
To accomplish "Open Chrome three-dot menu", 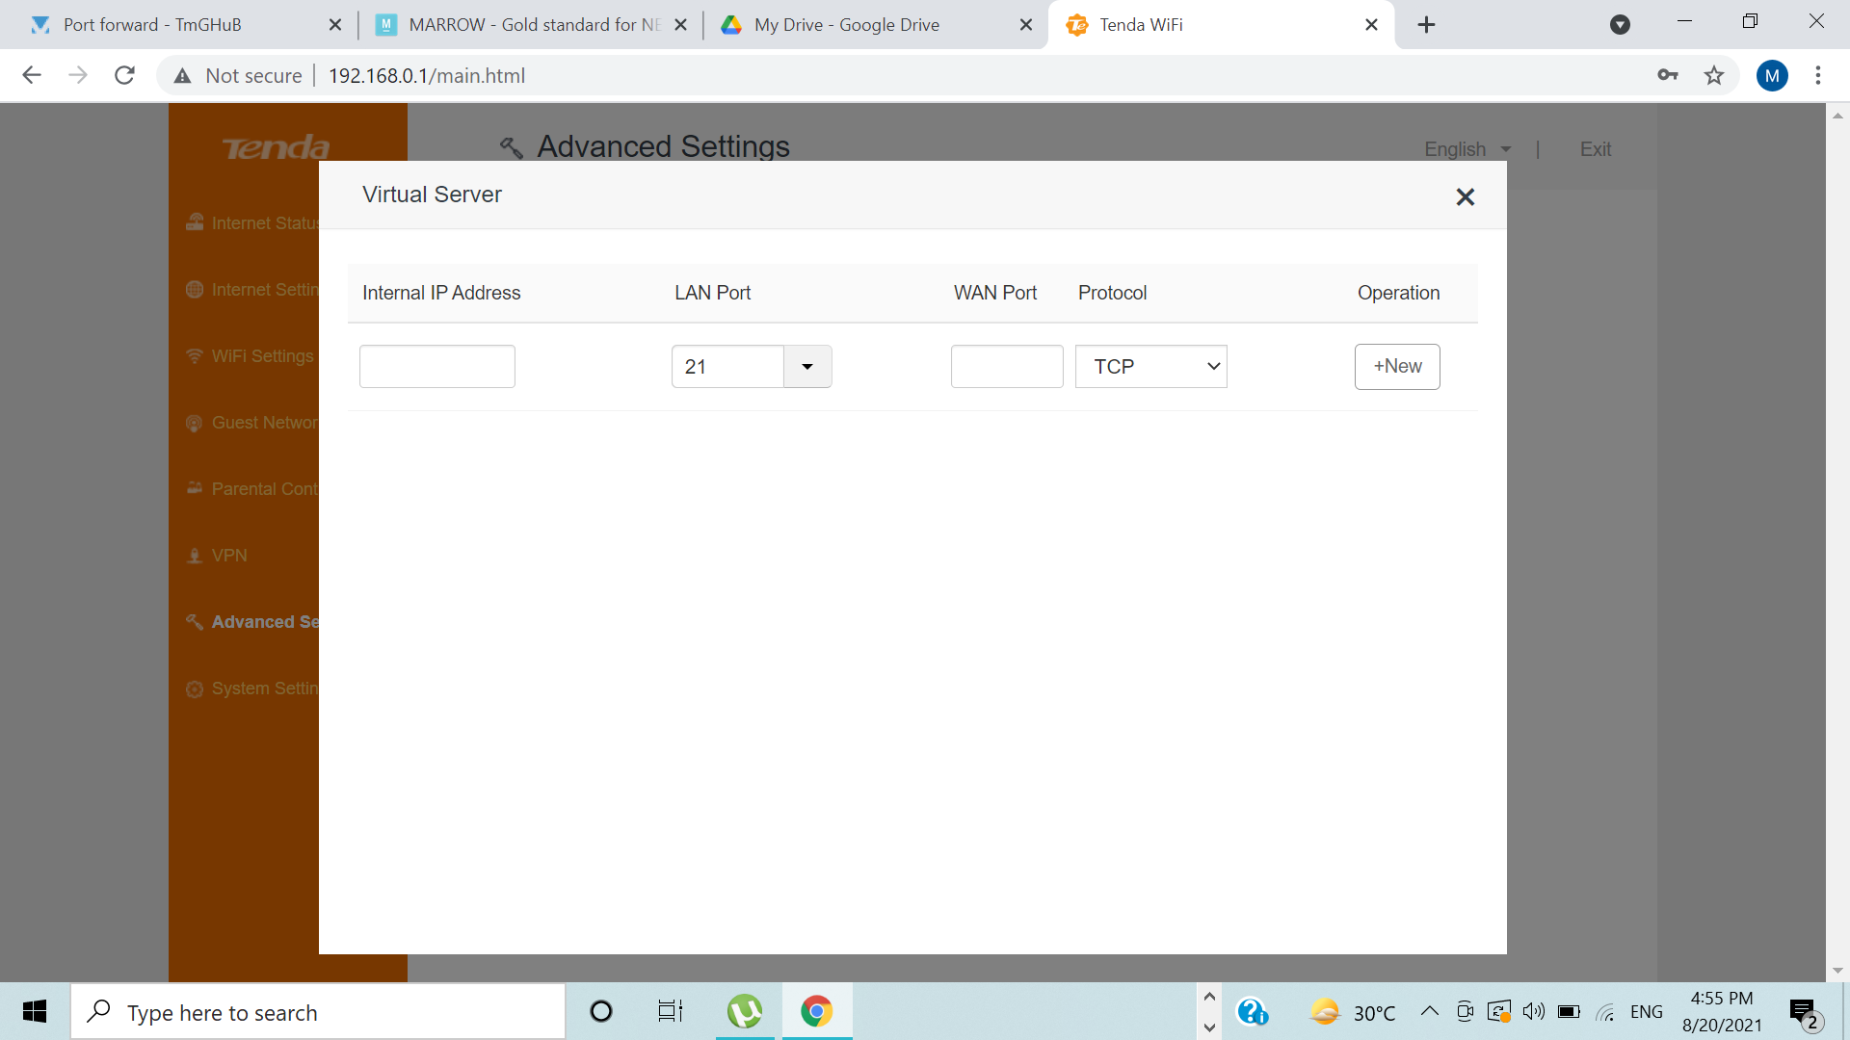I will pos(1817,75).
